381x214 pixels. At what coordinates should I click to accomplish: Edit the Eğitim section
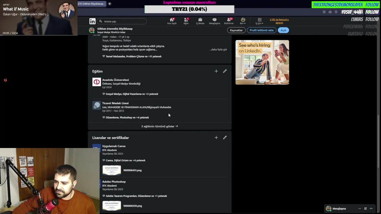coord(225,71)
